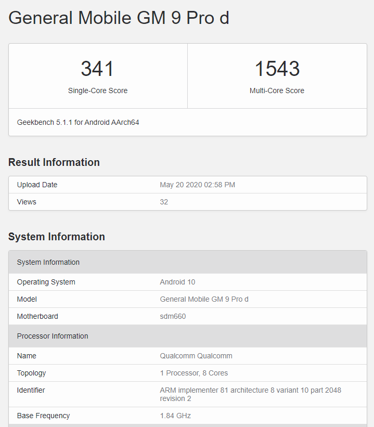The image size is (374, 427).
Task: Click the gray System Information table header
Action: coord(188,262)
